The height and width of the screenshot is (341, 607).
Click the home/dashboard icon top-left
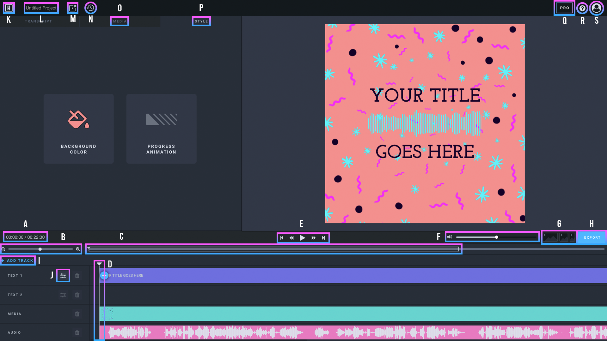(x=8, y=8)
